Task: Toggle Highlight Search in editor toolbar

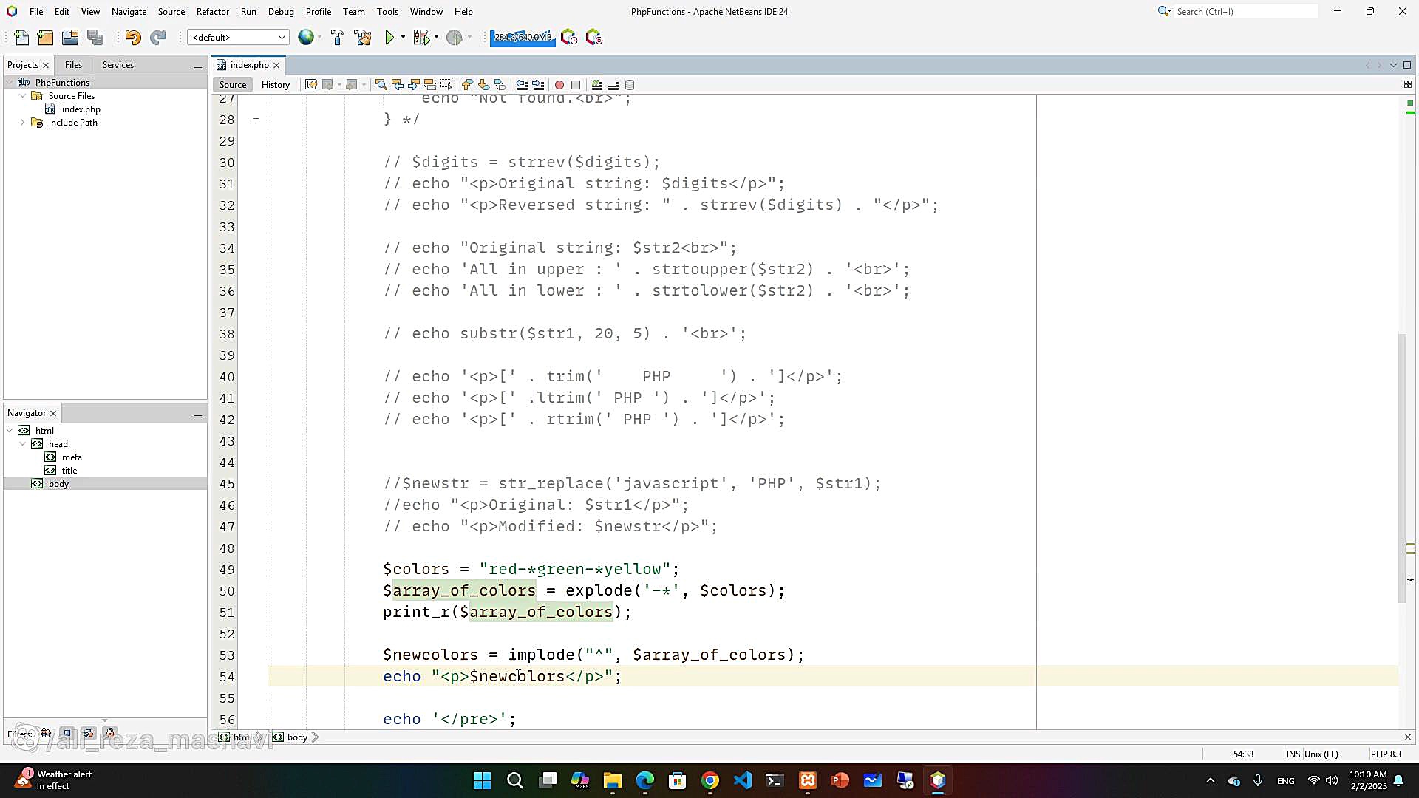Action: tap(430, 85)
